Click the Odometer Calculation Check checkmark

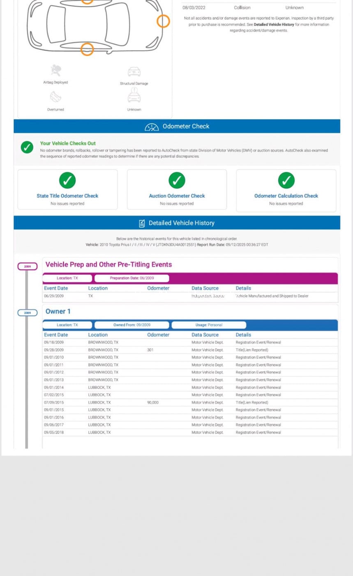(x=286, y=180)
